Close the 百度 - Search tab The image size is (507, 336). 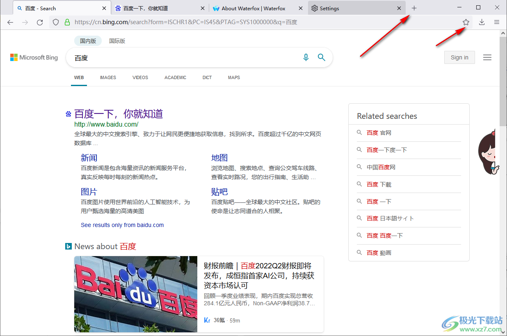click(104, 8)
